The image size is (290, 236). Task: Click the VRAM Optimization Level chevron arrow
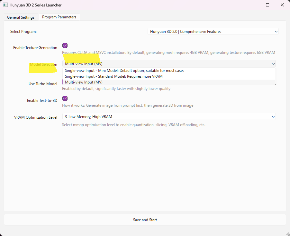273,117
